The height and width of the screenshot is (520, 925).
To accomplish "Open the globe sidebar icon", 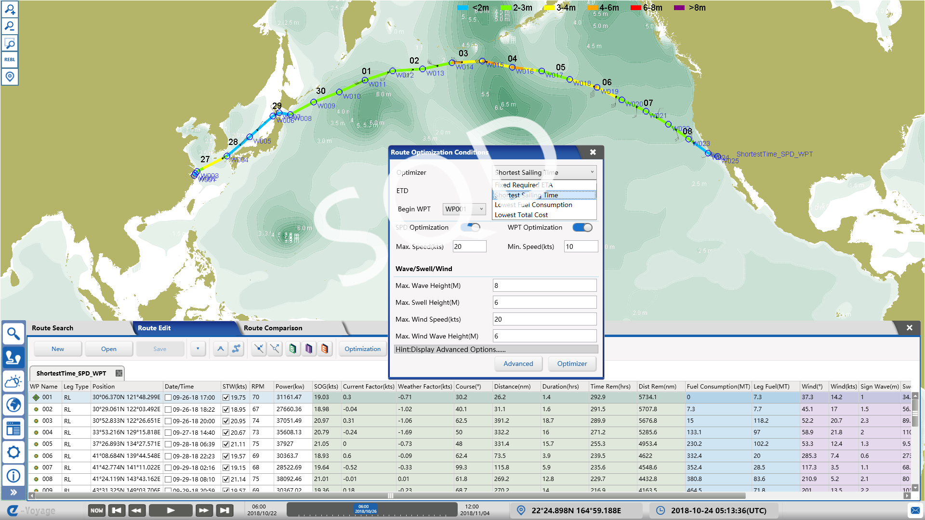I will (x=13, y=405).
